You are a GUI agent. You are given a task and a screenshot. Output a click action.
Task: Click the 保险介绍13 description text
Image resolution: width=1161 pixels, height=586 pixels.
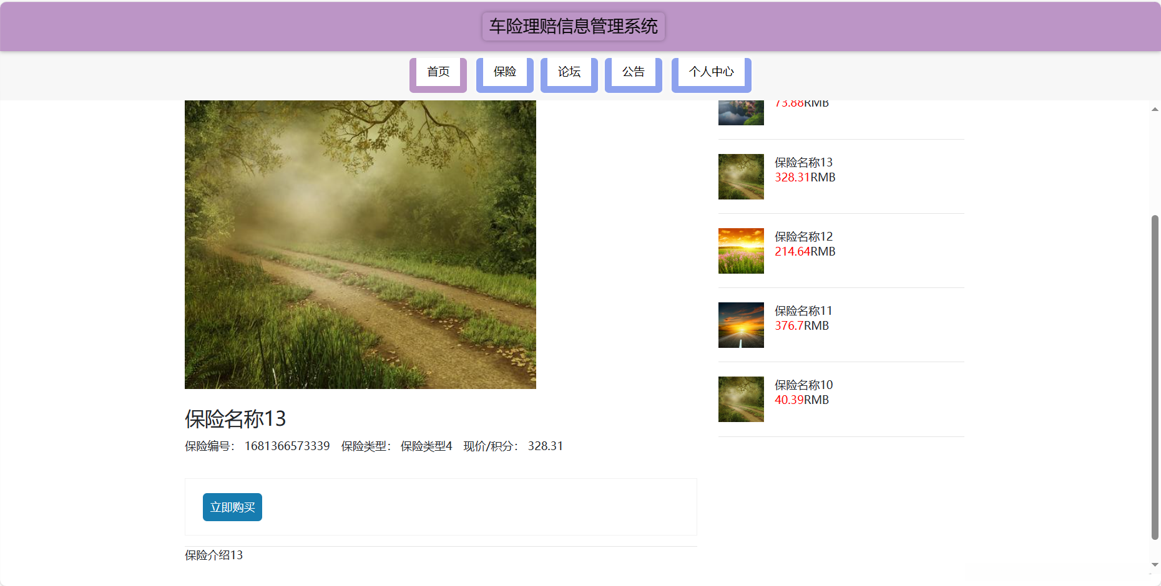click(x=213, y=555)
